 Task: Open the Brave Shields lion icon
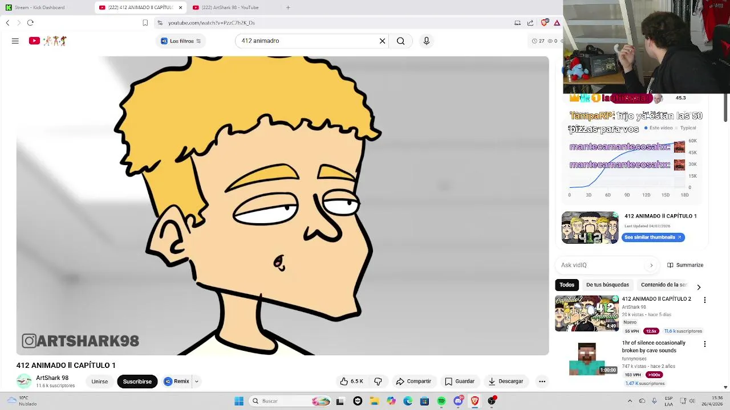[545, 23]
